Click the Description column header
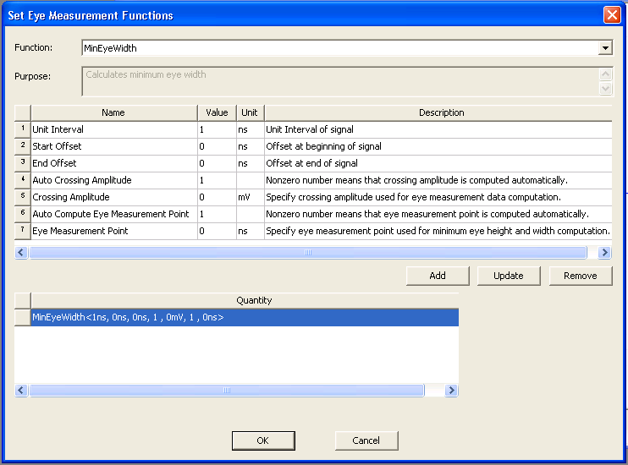Screen dimensions: 628x465 pos(441,112)
